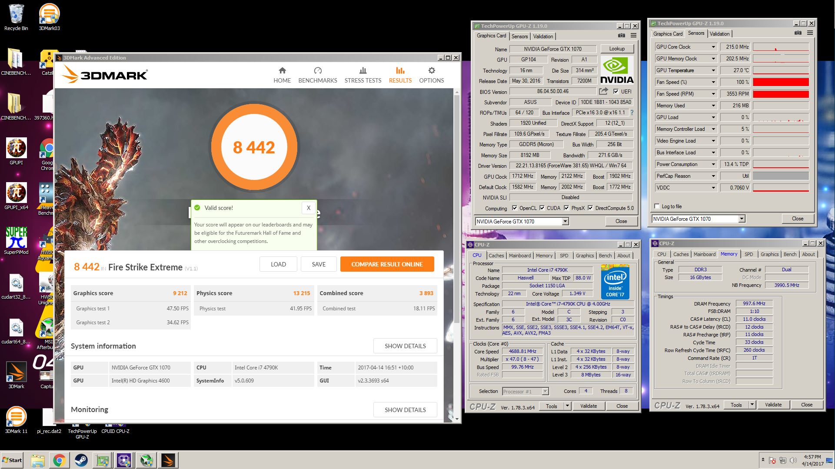Open the 3DMark taskbar icon

coord(168,460)
